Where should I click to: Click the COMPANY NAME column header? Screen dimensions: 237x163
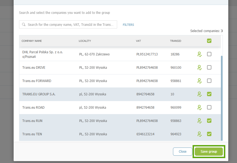point(32,41)
